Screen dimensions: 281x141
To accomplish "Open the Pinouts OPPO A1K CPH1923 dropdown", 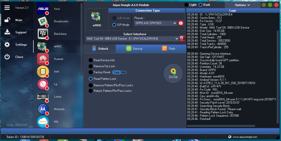I will pos(155,23).
